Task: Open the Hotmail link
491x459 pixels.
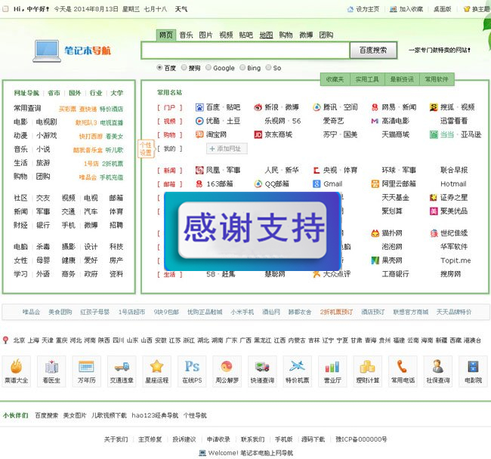Action: click(453, 184)
